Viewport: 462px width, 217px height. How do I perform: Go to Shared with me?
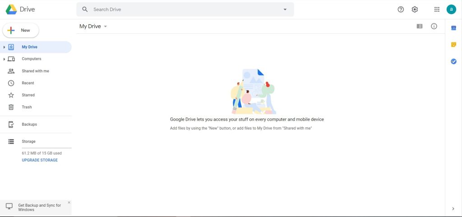point(35,71)
